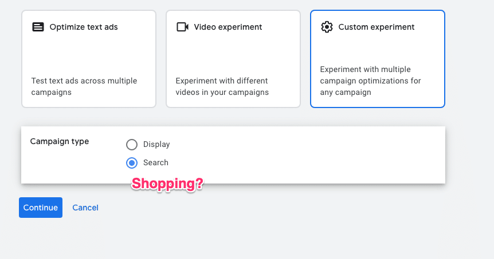
Task: Click the Continue button
Action: tap(41, 208)
